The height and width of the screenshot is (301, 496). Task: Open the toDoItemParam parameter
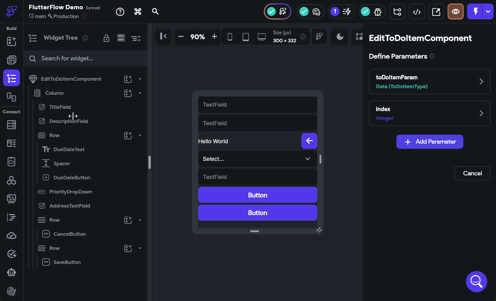429,82
